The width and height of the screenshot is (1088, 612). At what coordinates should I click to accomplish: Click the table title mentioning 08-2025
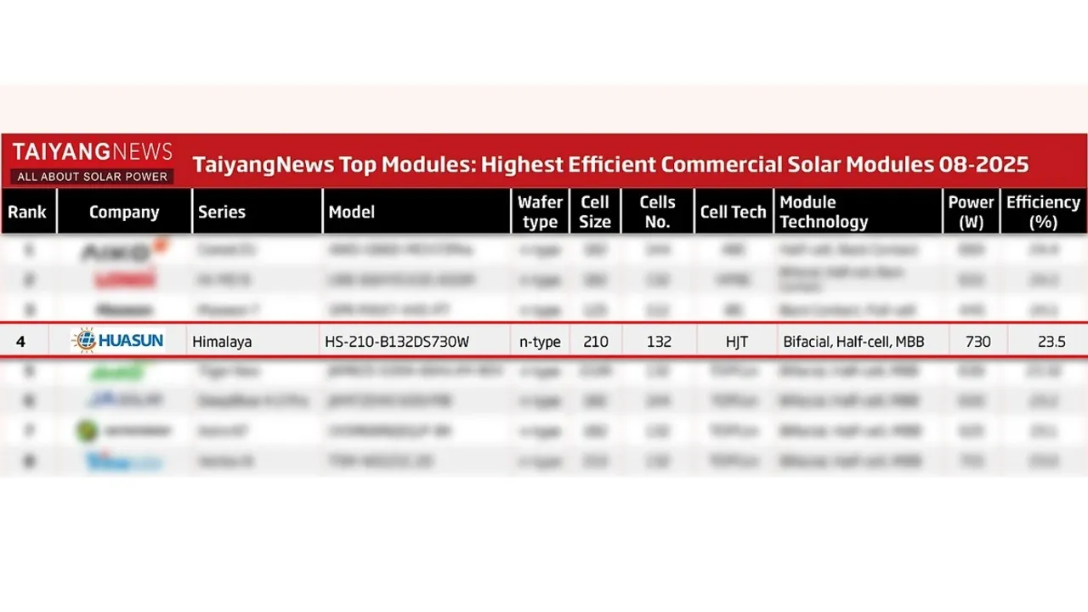(x=610, y=164)
